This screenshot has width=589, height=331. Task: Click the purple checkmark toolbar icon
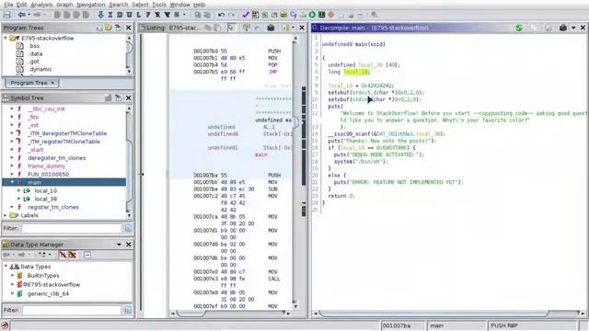click(x=246, y=15)
